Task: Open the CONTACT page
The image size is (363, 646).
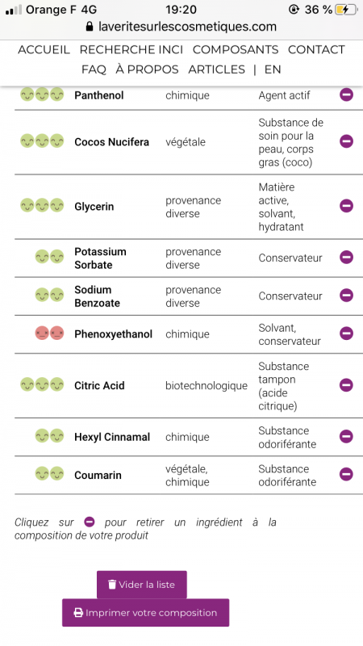Action: tap(316, 49)
